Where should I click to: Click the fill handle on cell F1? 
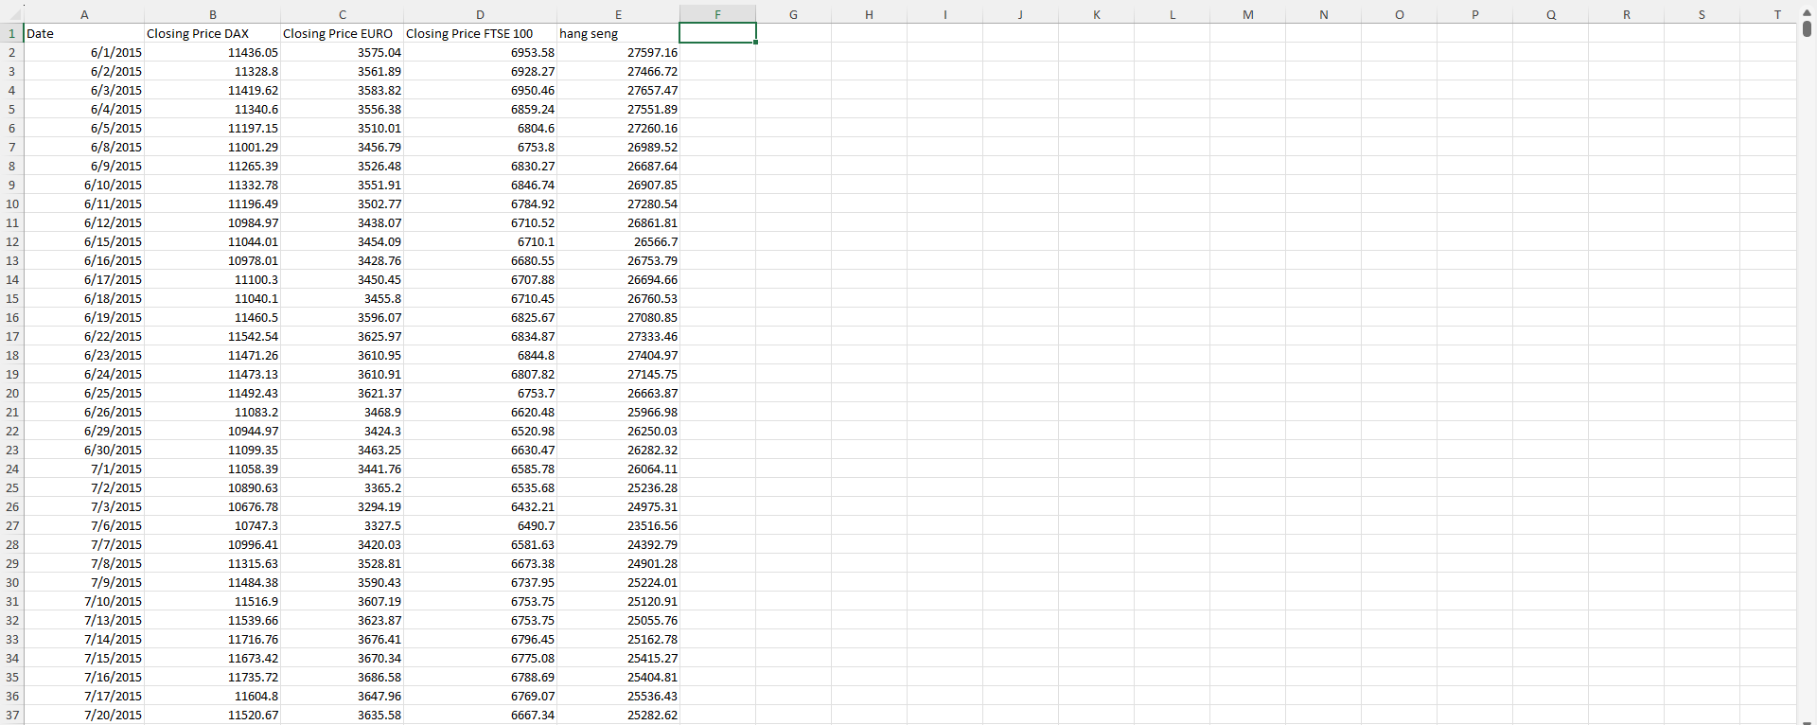tap(755, 43)
